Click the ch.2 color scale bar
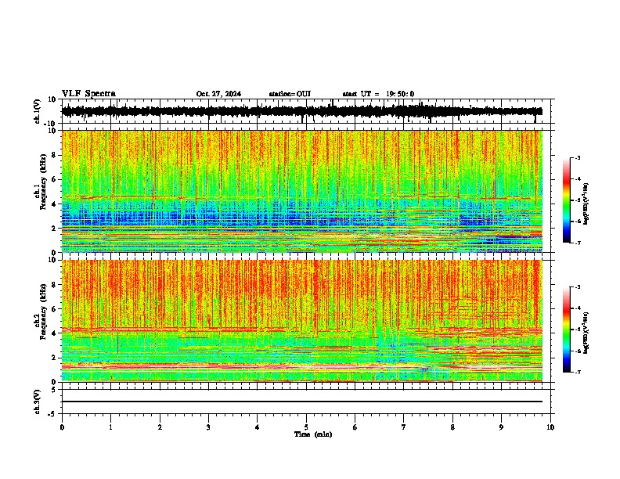Image resolution: width=620 pixels, height=479 pixels. point(566,330)
